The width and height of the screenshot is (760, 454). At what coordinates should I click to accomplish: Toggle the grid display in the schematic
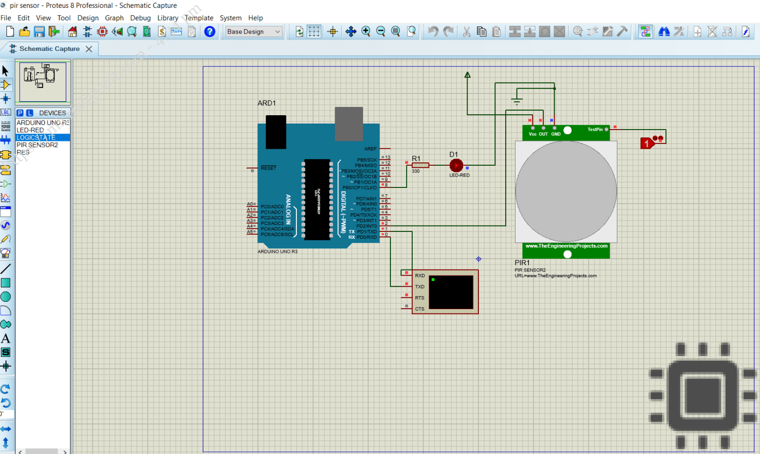[x=315, y=31]
